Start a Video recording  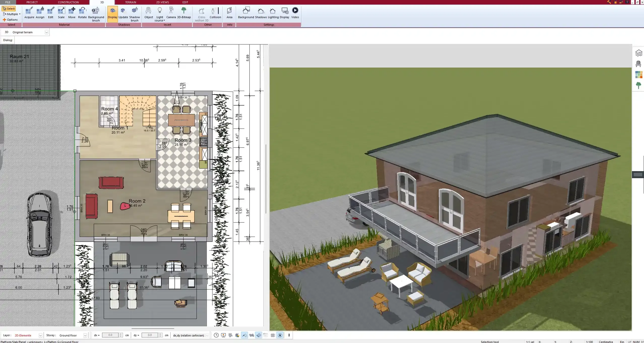[295, 12]
